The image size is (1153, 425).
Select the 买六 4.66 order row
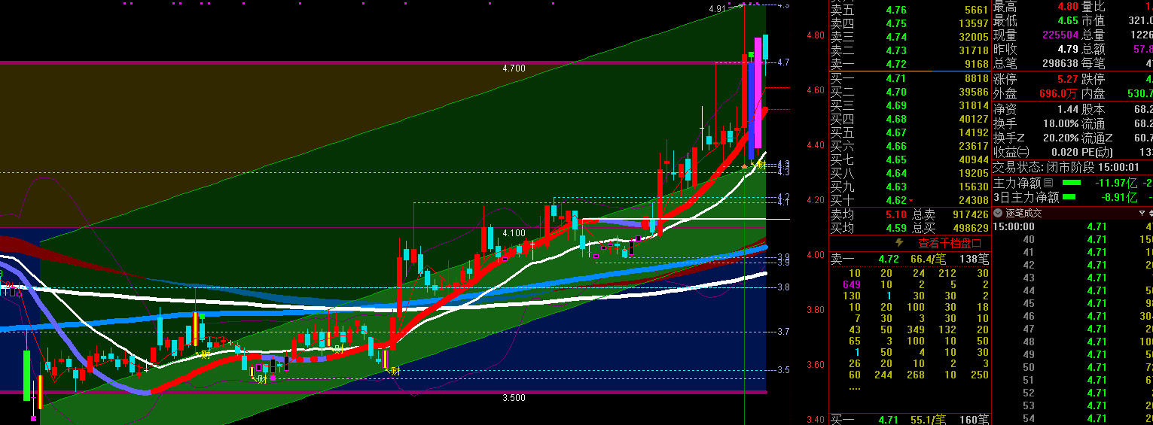910,146
